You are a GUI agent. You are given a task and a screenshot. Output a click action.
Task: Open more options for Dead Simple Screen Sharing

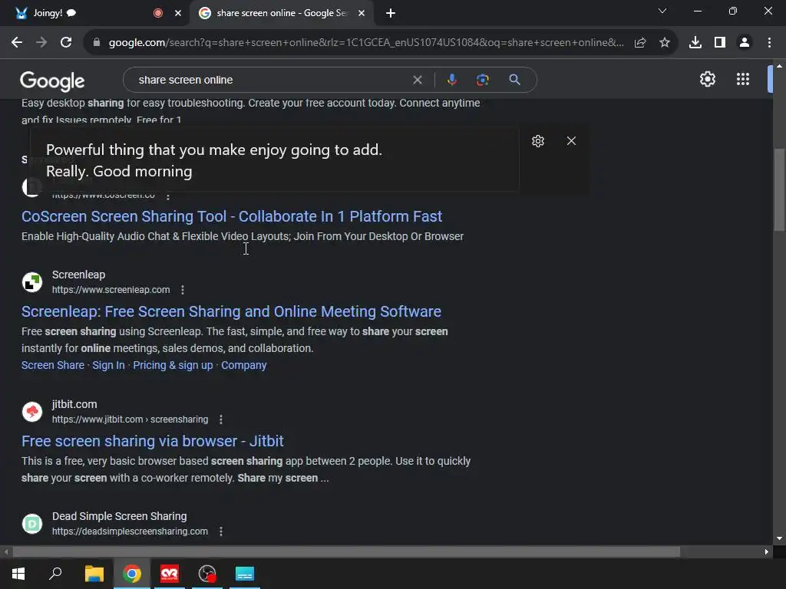pyautogui.click(x=221, y=531)
